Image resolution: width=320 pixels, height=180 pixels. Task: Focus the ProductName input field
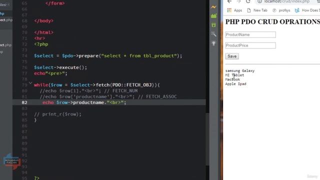(x=250, y=34)
